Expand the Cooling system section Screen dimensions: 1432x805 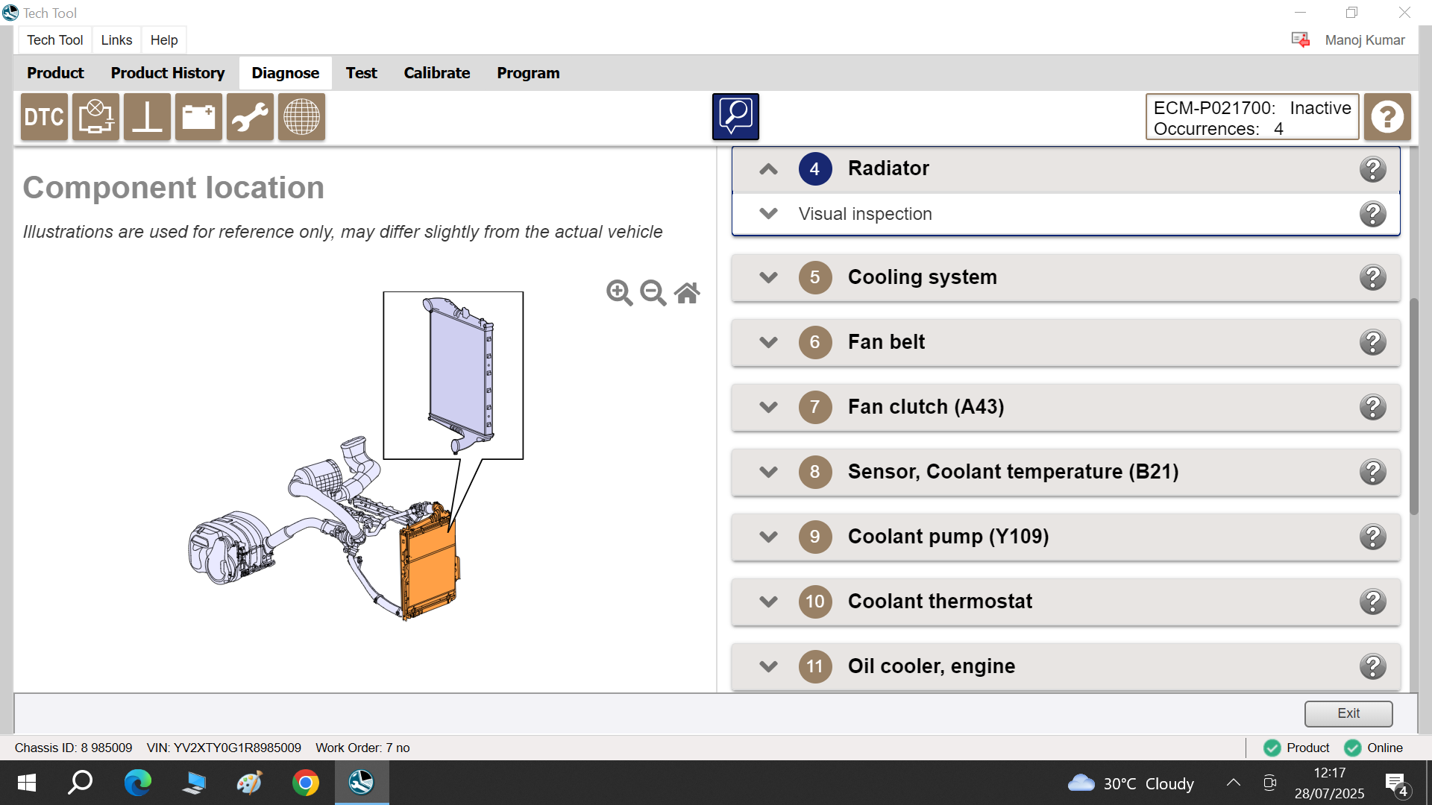point(768,277)
